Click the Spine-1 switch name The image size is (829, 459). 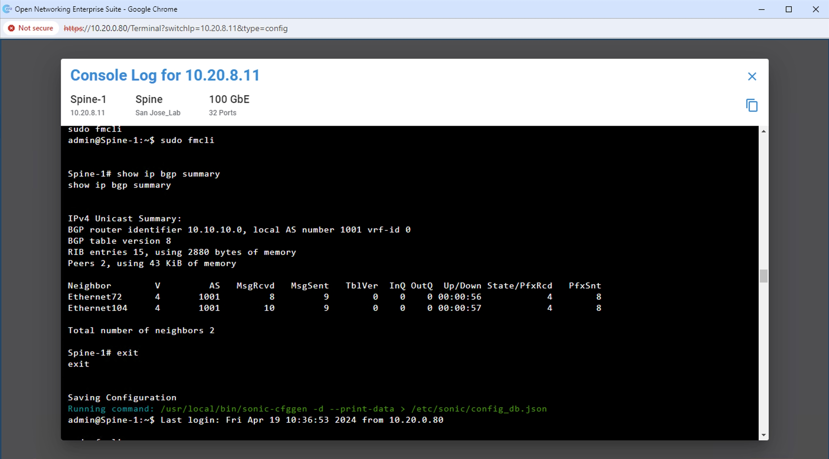point(88,99)
